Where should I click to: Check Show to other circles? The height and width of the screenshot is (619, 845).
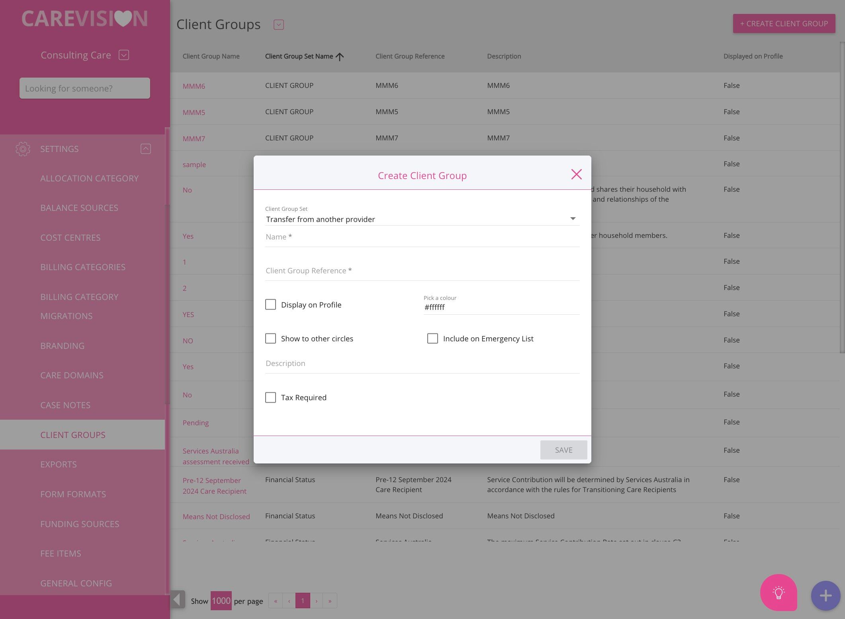(x=270, y=339)
